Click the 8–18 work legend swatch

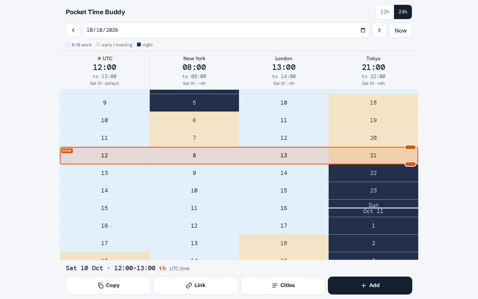pos(68,44)
